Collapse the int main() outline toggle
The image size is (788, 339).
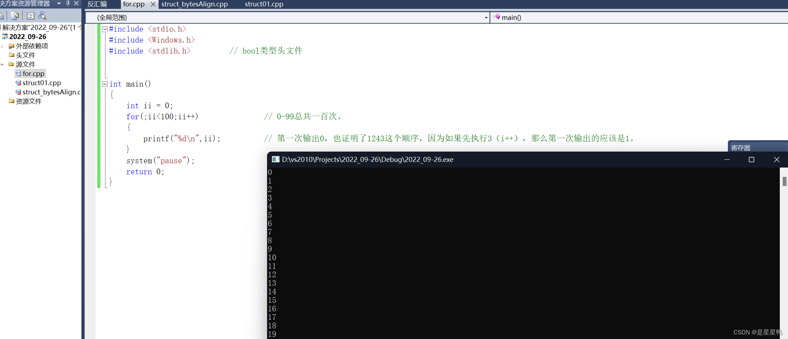pyautogui.click(x=105, y=84)
